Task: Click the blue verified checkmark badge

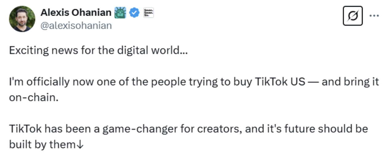Action: pos(133,13)
